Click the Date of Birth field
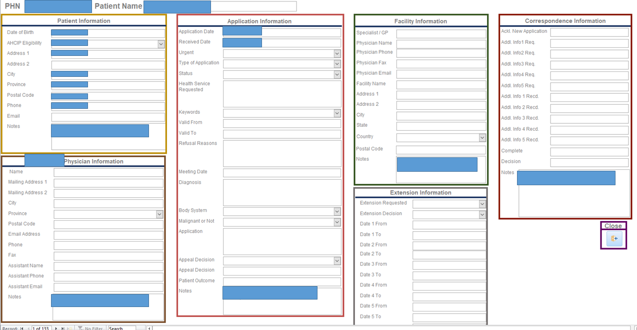 [x=107, y=33]
